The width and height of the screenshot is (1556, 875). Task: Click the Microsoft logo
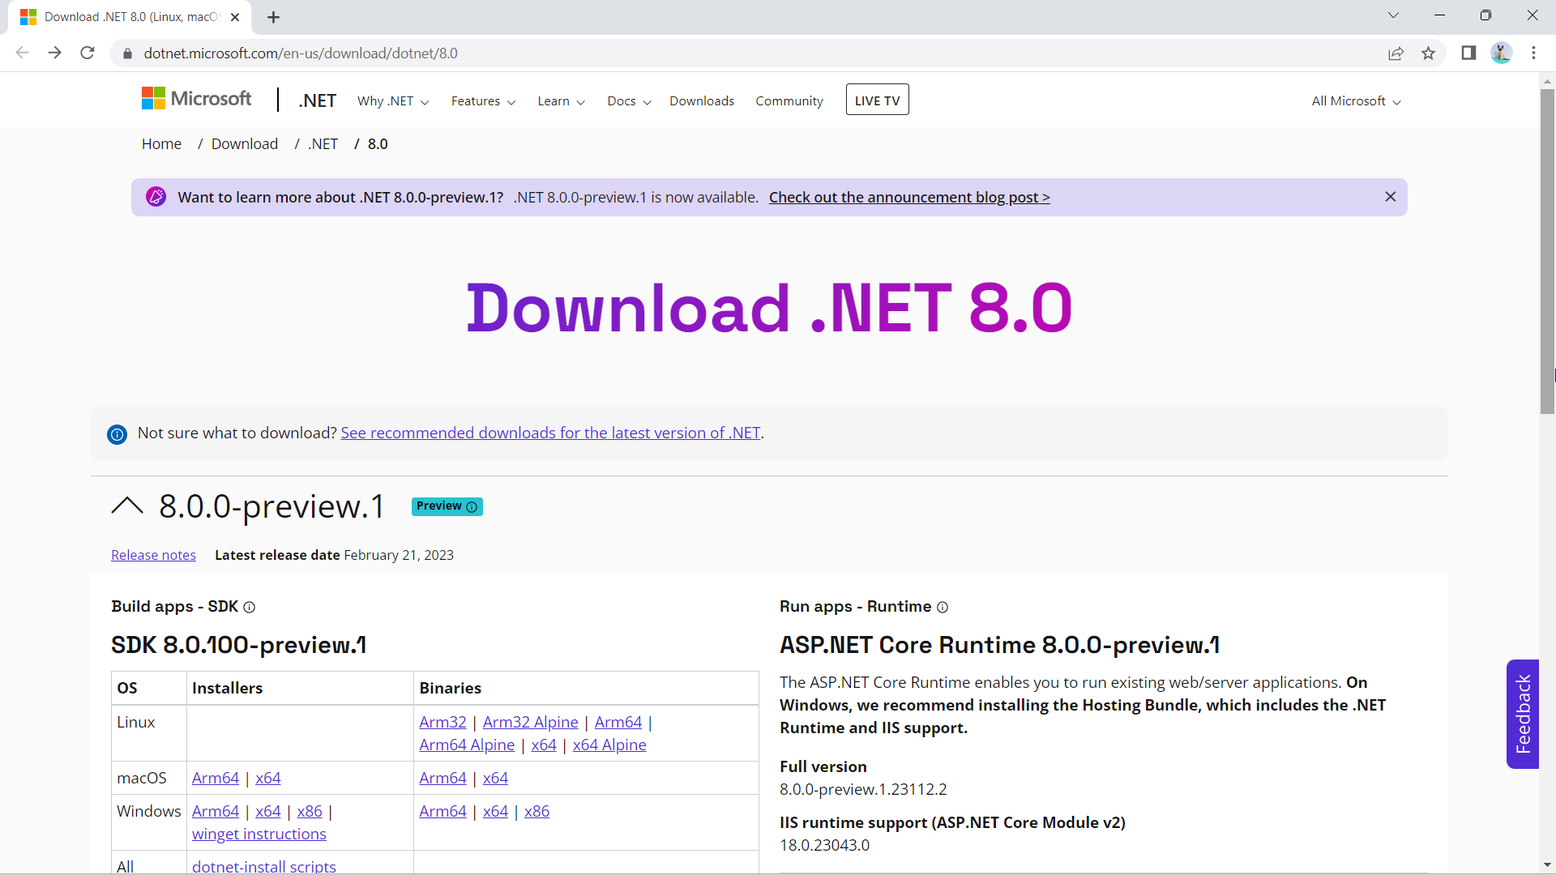pyautogui.click(x=196, y=98)
